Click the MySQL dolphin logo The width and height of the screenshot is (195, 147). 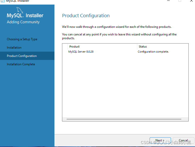pos(20,10)
